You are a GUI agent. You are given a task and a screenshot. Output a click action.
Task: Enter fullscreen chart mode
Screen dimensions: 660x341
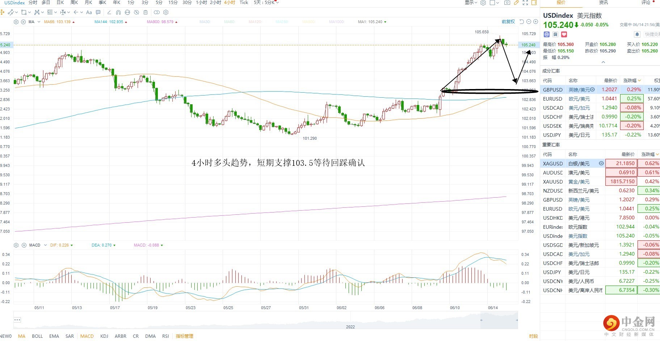(x=525, y=3)
